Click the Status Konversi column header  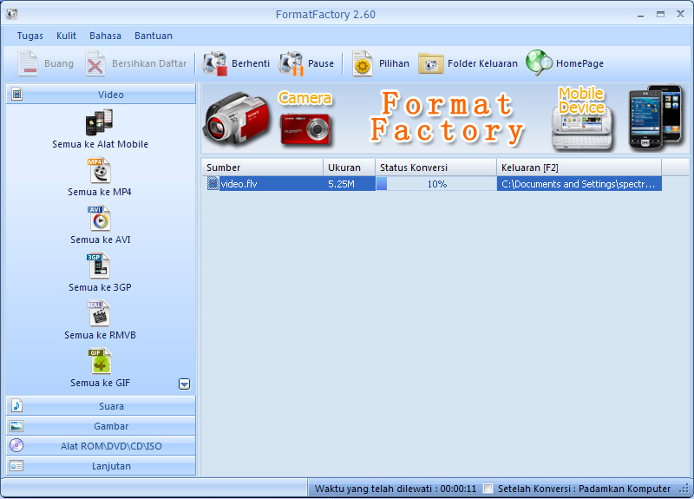[436, 167]
